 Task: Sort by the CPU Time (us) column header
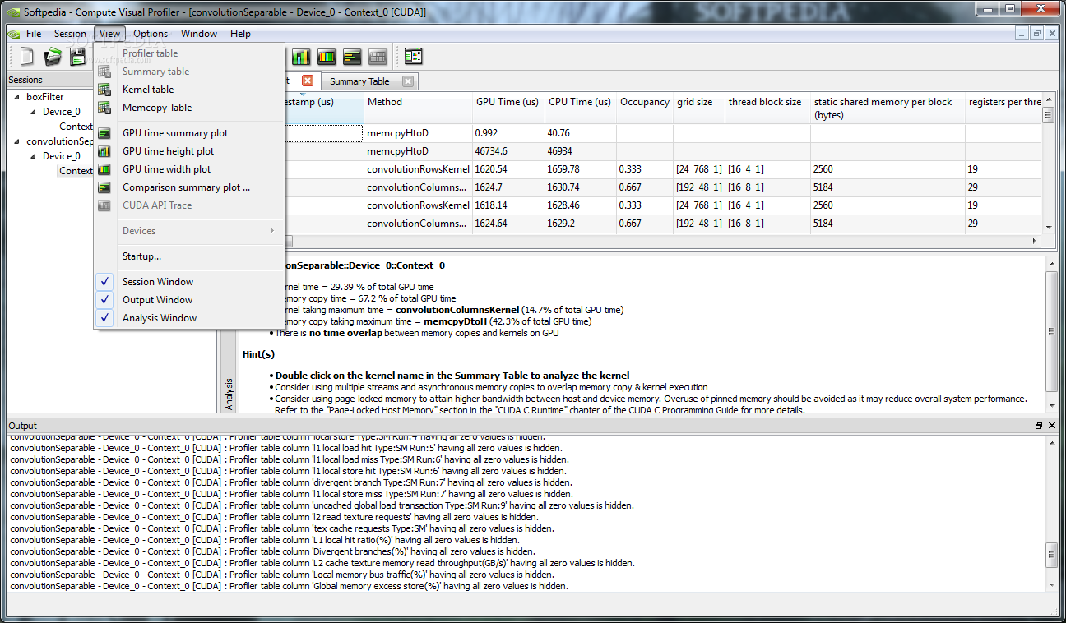pos(581,108)
